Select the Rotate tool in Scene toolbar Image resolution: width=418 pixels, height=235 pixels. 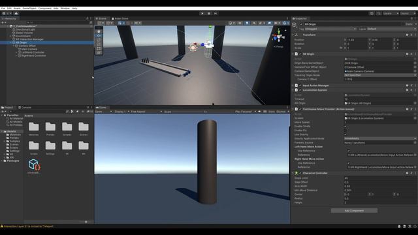click(x=99, y=40)
